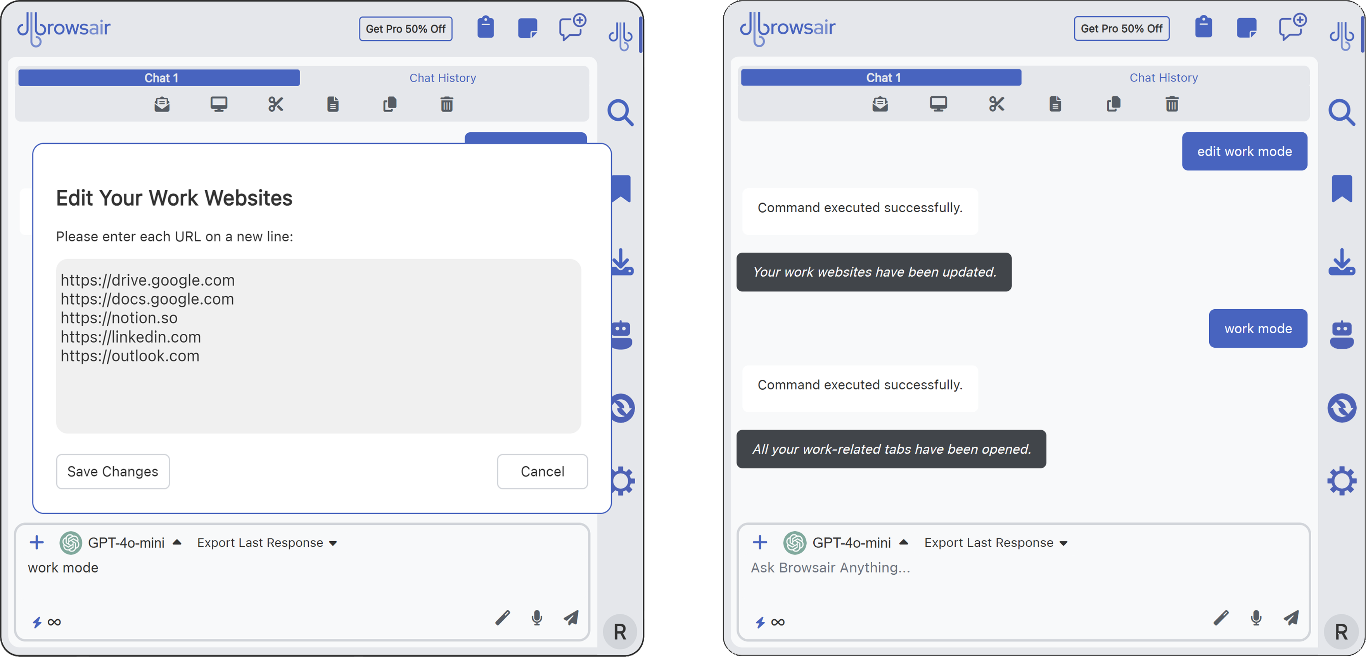Click the trash icon in left panel toolbar
Viewport: 1366px width, 657px height.
coord(446,104)
